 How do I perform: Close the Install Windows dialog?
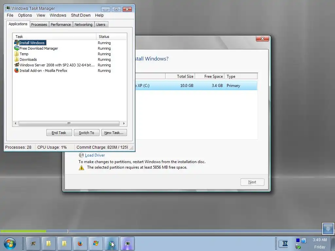coord(262,39)
